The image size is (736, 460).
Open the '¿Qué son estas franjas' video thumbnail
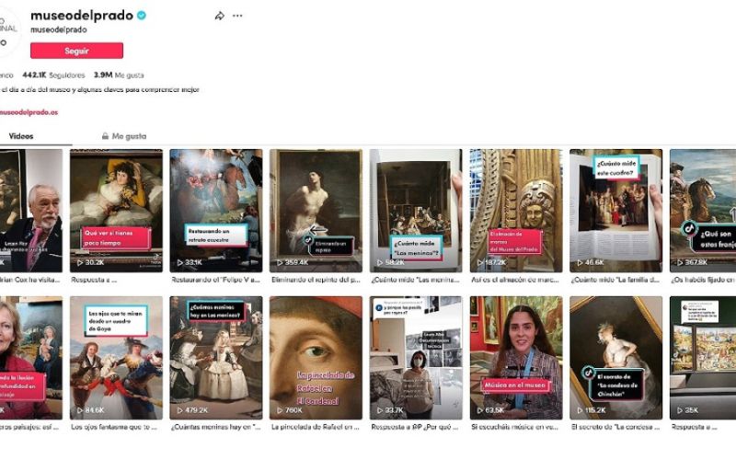click(x=703, y=211)
